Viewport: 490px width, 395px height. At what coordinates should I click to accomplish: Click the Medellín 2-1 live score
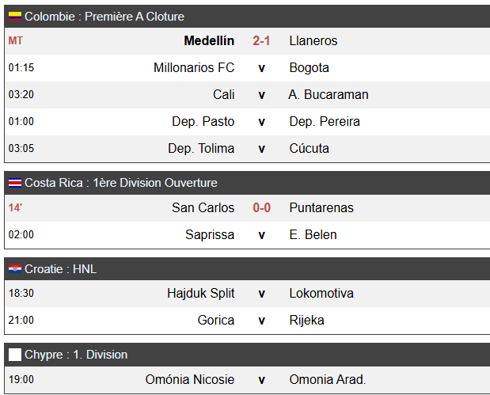[261, 41]
